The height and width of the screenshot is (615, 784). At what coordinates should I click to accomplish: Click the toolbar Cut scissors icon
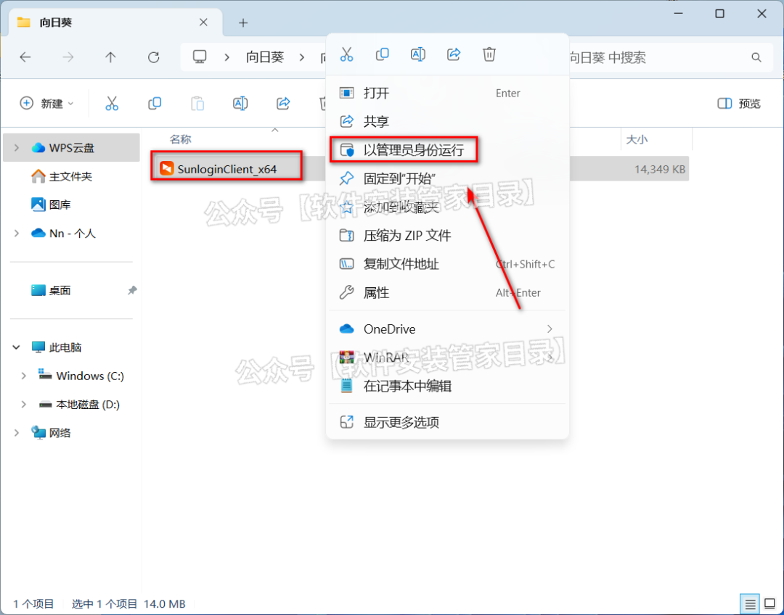click(112, 104)
